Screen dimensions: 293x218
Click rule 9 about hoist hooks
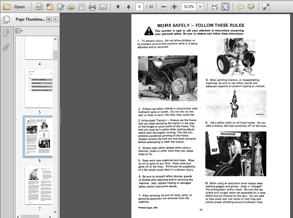pos(236,124)
